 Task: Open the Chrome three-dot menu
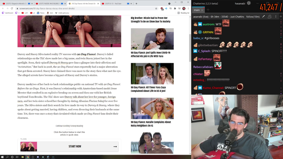click(188, 8)
